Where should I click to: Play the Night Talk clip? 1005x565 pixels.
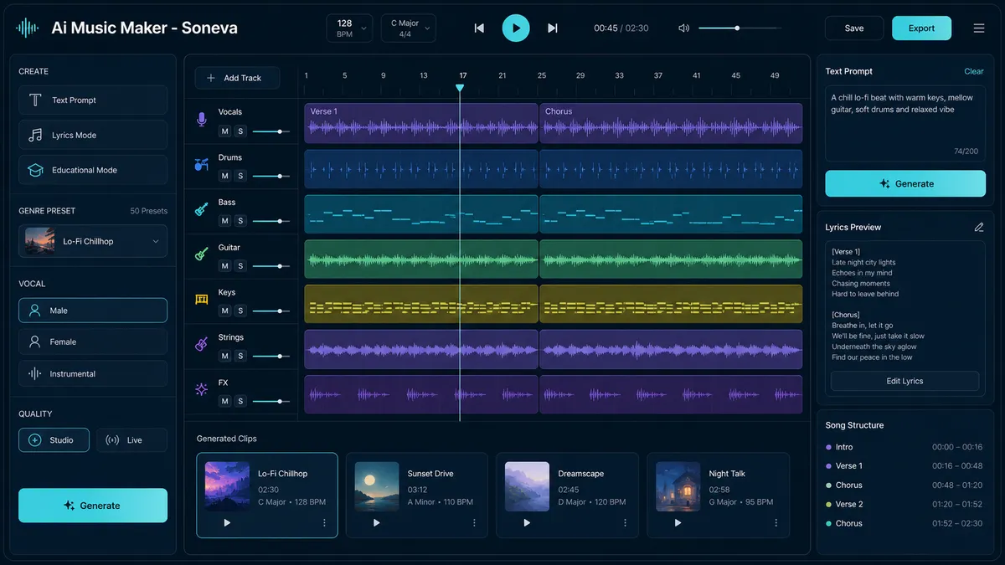tap(678, 522)
